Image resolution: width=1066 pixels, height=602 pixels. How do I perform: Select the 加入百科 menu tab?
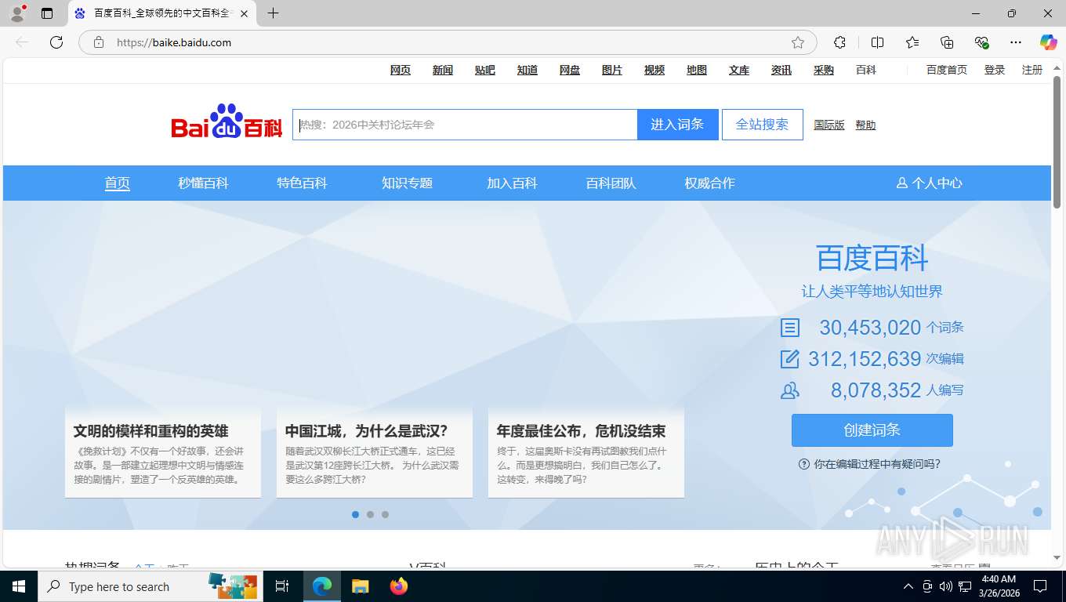click(512, 183)
